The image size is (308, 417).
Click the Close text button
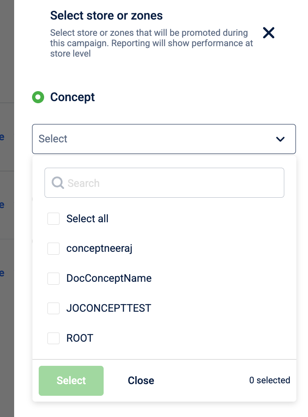[x=141, y=380]
